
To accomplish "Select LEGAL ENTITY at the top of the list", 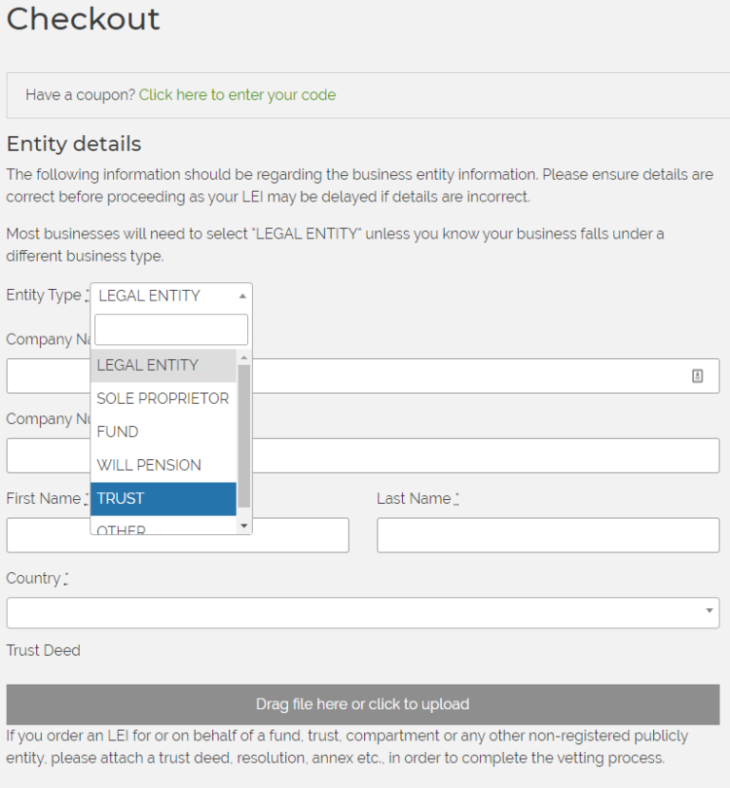I will (147, 365).
